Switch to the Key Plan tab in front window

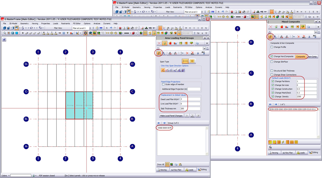(x=176, y=169)
